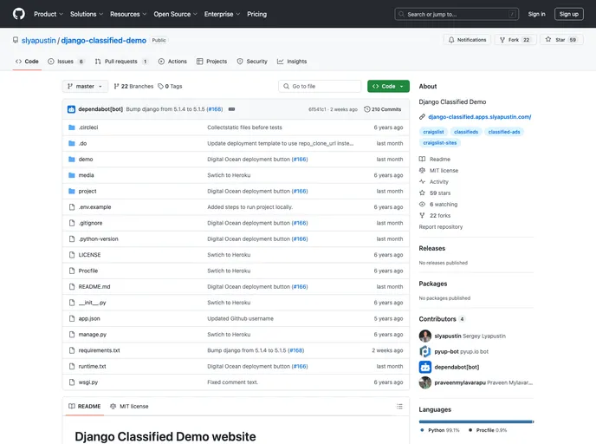Screen dimensions: 596x444
Task: Click Sign in
Action: click(x=536, y=14)
